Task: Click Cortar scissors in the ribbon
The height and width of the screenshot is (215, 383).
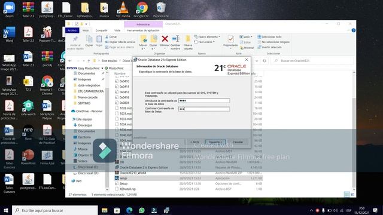Action: (111, 37)
